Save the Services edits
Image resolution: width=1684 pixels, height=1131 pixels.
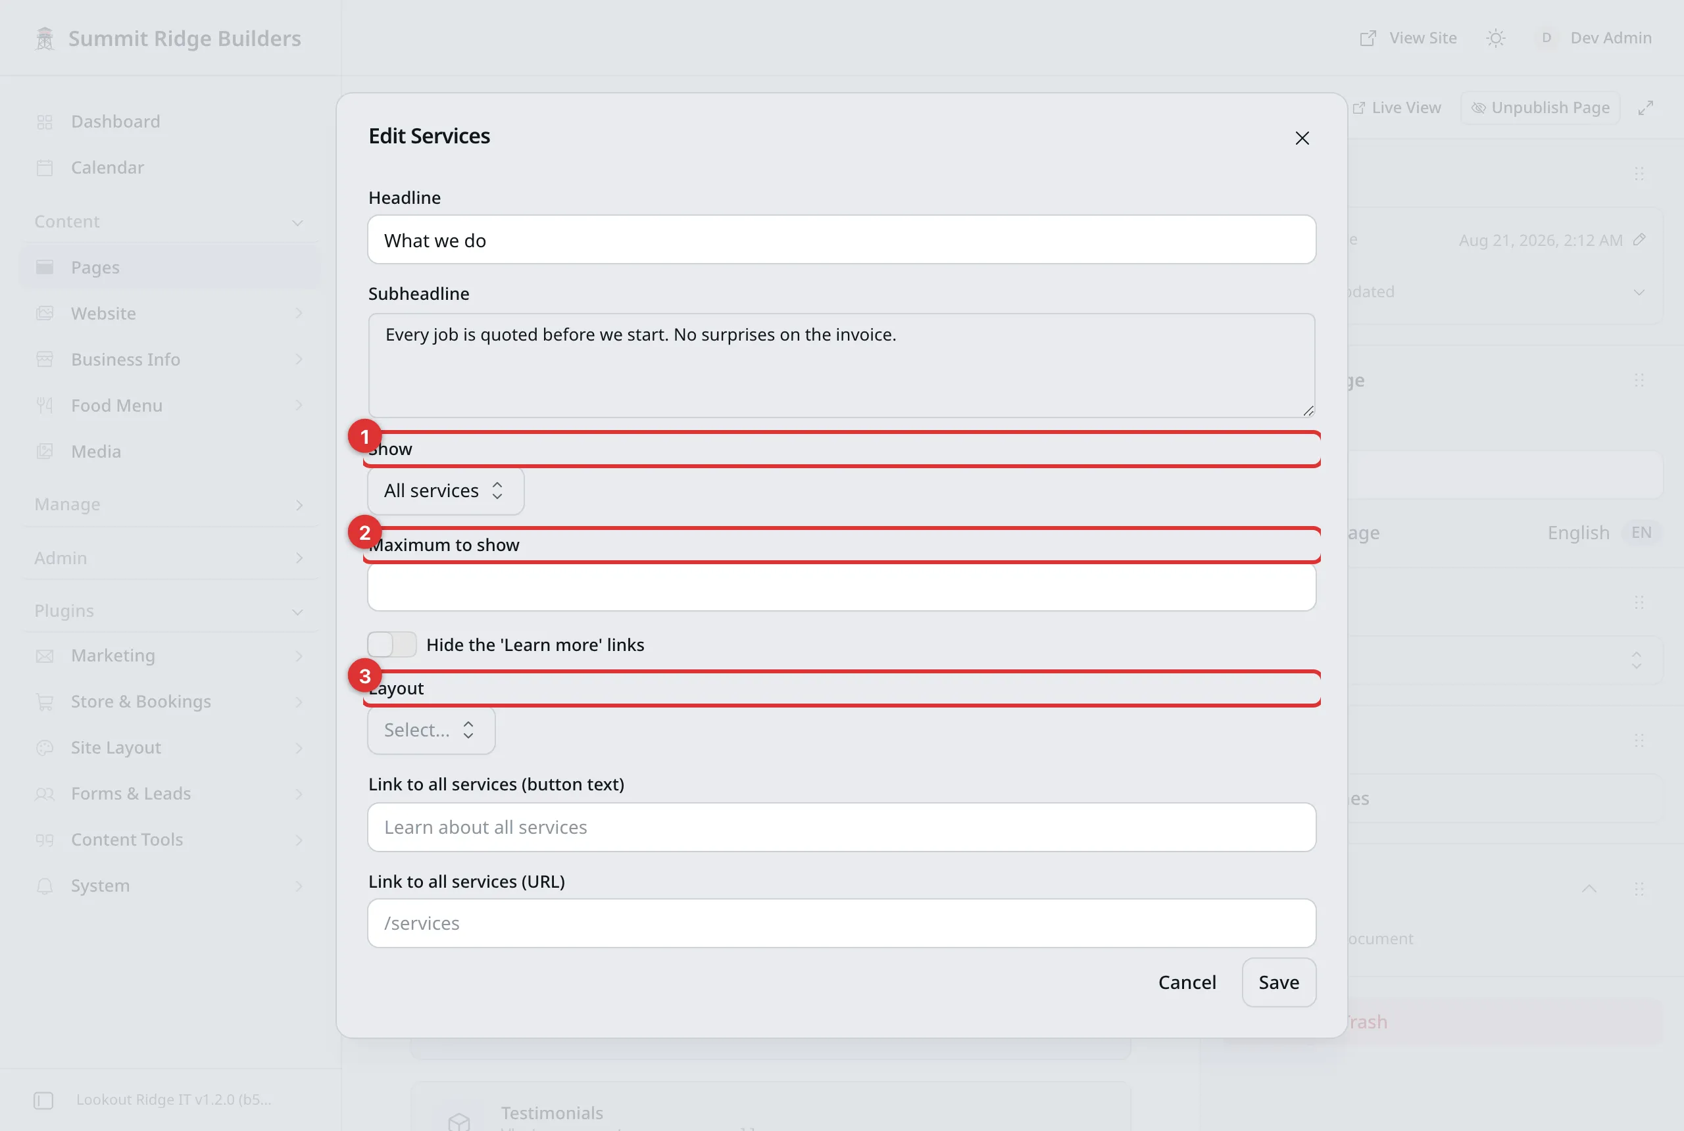(x=1279, y=982)
